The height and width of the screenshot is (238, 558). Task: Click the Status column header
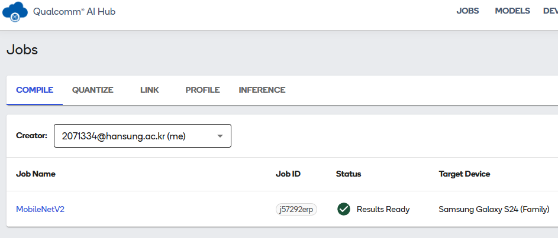349,174
